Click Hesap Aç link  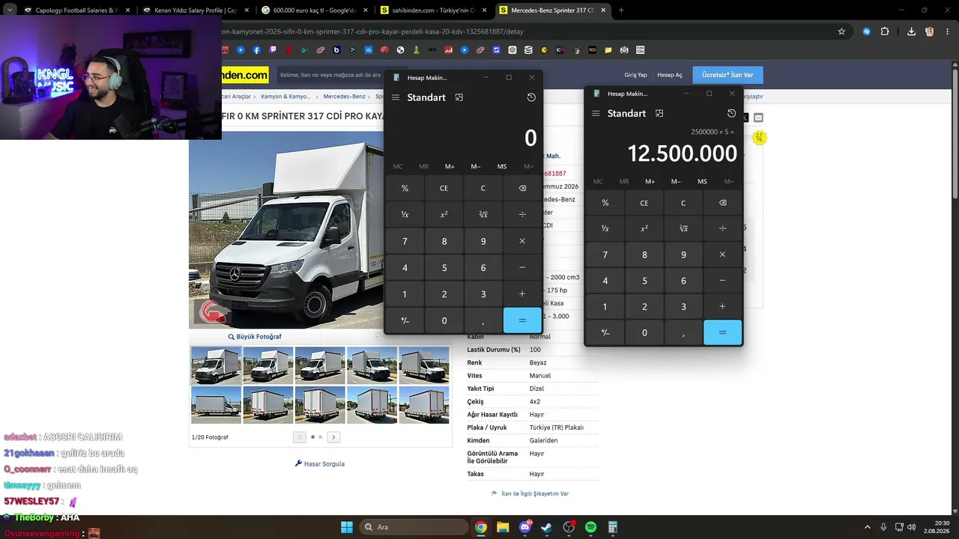point(670,75)
